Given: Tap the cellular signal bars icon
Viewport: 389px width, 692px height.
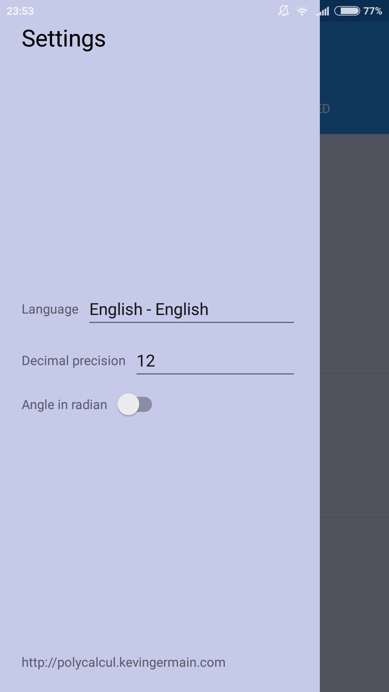Looking at the screenshot, I should point(323,11).
